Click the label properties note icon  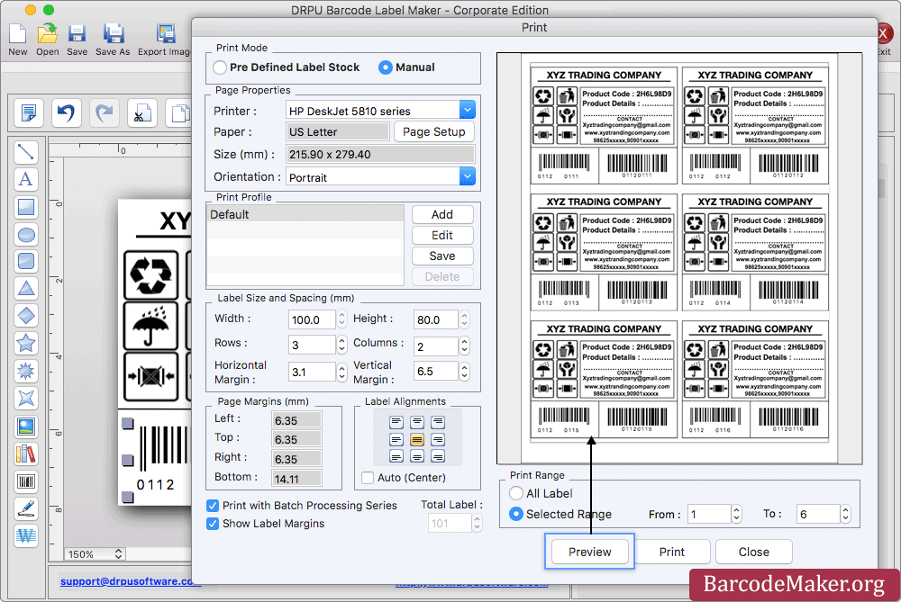28,112
